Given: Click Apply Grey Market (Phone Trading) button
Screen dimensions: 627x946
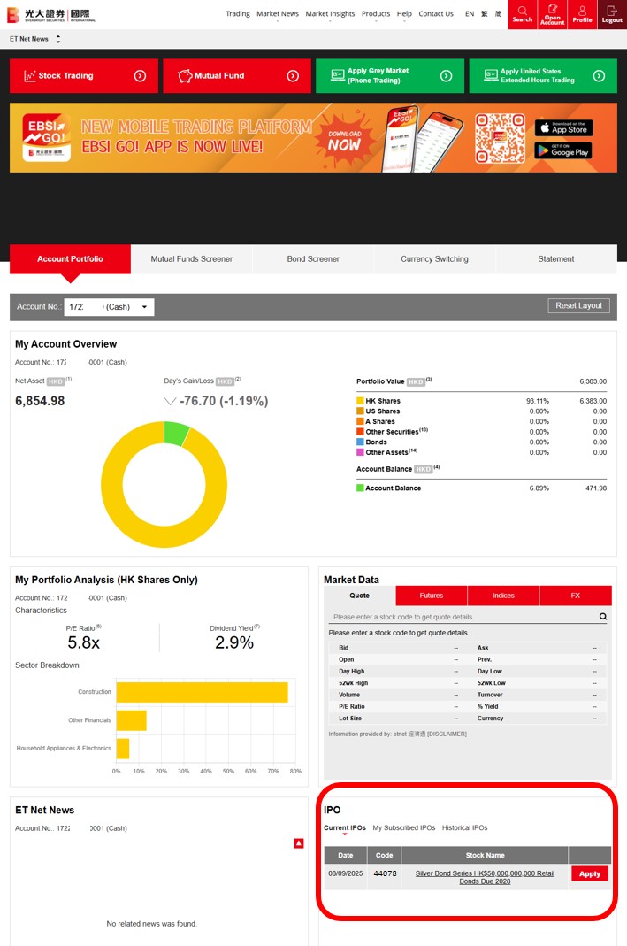Looking at the screenshot, I should point(390,76).
